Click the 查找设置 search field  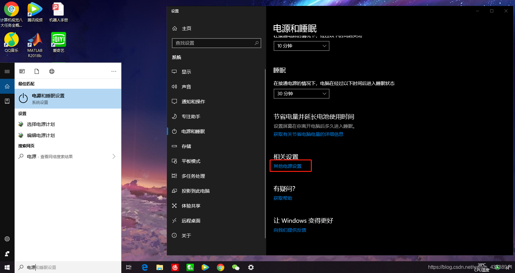217,43
